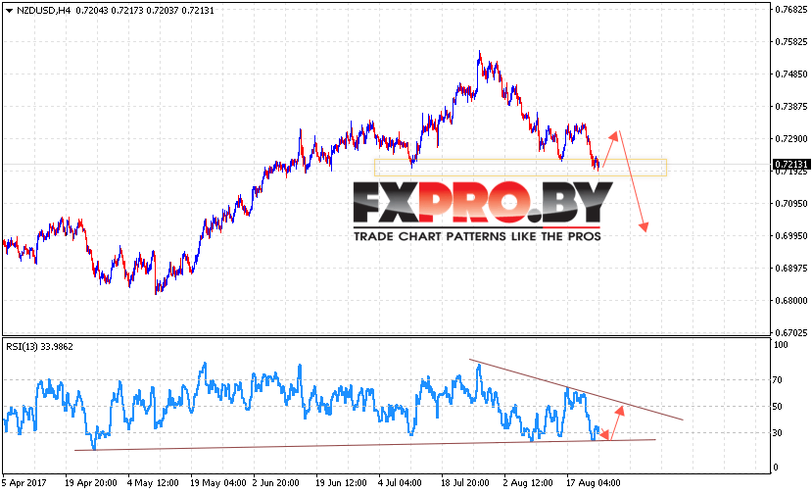Click price axis label 0.73875
Screen dimensions: 812x494
point(791,106)
